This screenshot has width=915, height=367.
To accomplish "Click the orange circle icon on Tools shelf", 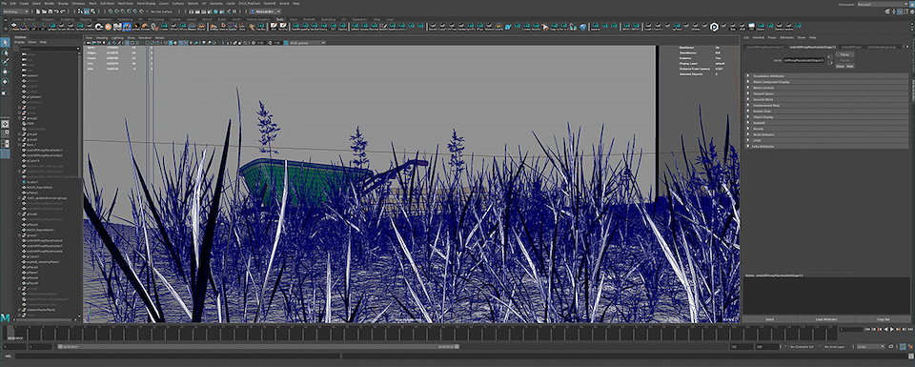I will click(x=109, y=27).
